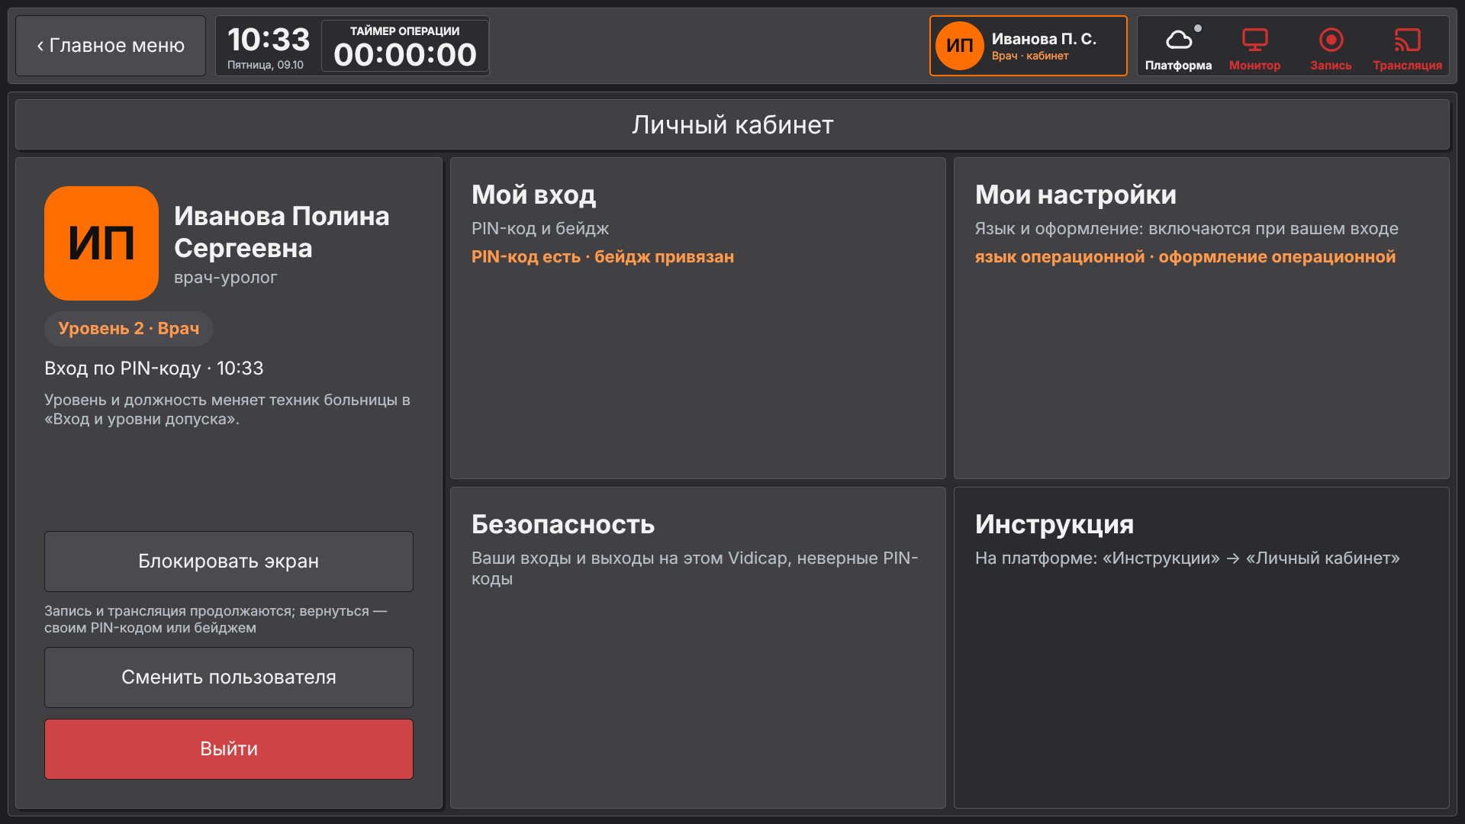The width and height of the screenshot is (1465, 824).
Task: Click the Уровень 2 · Врач badge
Action: [129, 329]
